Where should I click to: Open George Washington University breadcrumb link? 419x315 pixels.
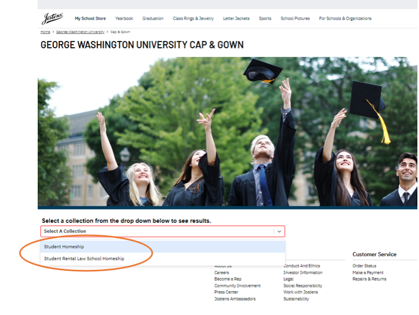(x=80, y=32)
